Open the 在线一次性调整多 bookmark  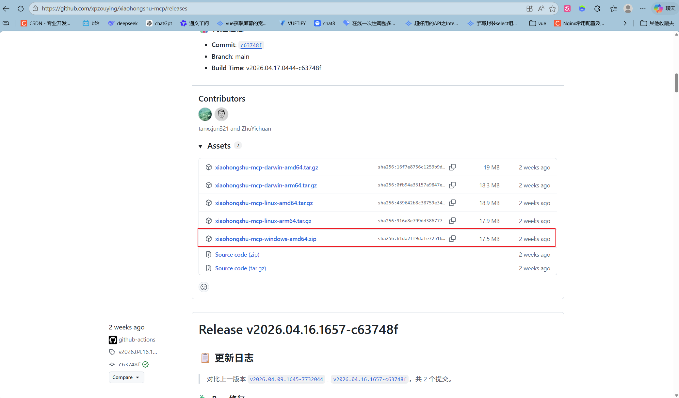pos(369,23)
